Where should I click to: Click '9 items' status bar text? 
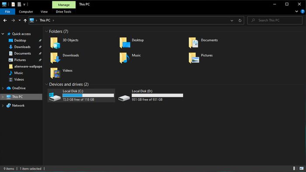pos(9,169)
